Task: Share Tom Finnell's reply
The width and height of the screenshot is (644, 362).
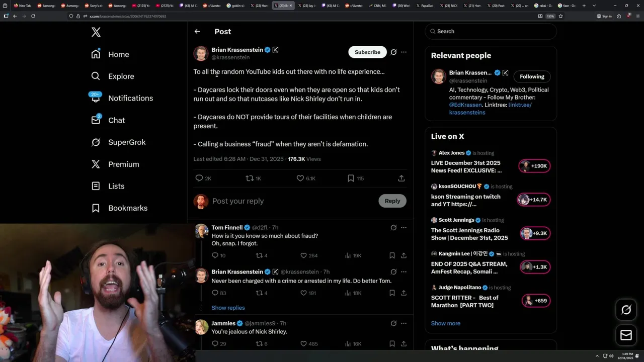Action: 404,255
